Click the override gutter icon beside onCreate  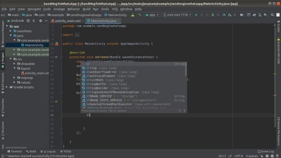point(56,57)
